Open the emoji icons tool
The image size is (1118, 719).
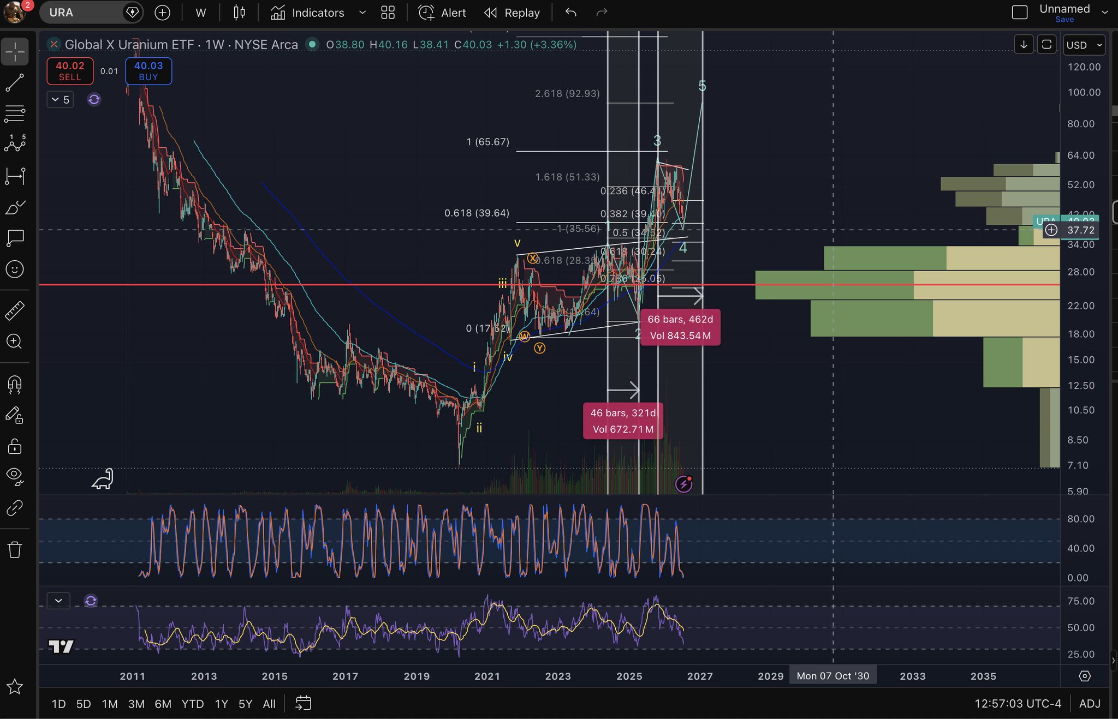[x=15, y=269]
